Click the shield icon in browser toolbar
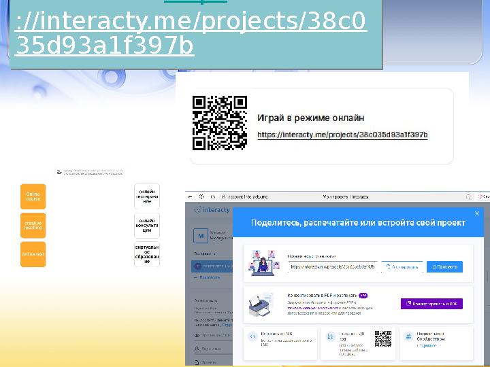 [201, 196]
